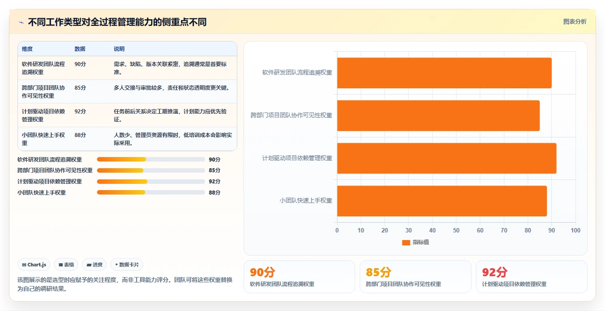Click the 软件研发团队流程追溯权重 progress bar
Image resolution: width=605 pixels, height=311 pixels.
(151, 159)
